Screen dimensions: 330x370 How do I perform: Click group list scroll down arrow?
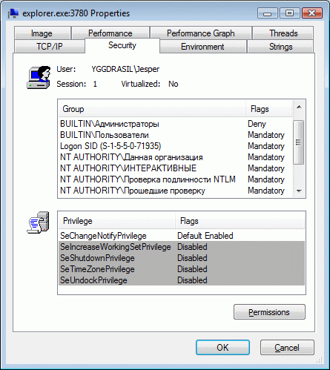click(299, 191)
